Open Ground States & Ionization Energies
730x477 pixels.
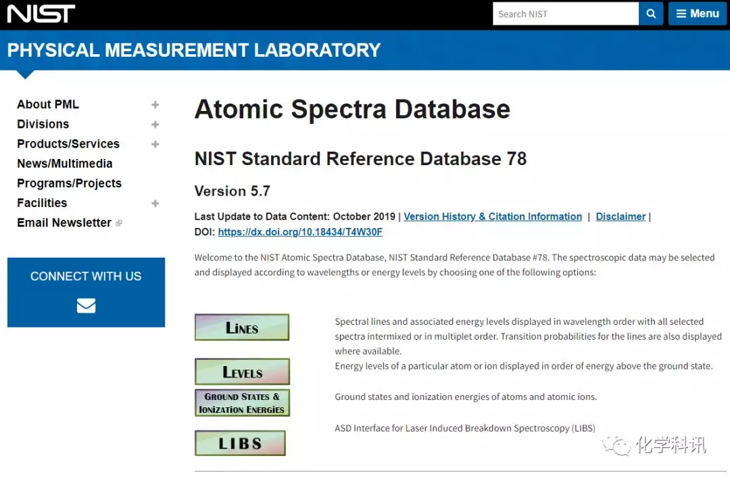[x=242, y=403]
